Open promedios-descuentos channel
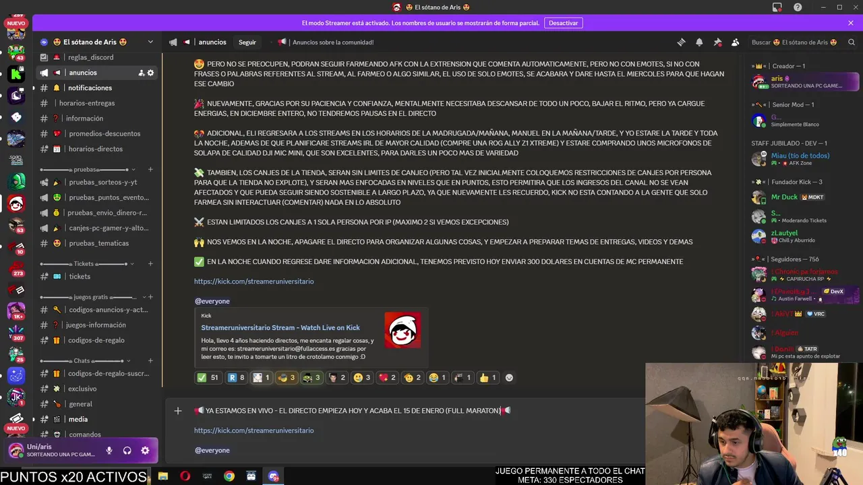This screenshot has height=485, width=863. point(96,133)
